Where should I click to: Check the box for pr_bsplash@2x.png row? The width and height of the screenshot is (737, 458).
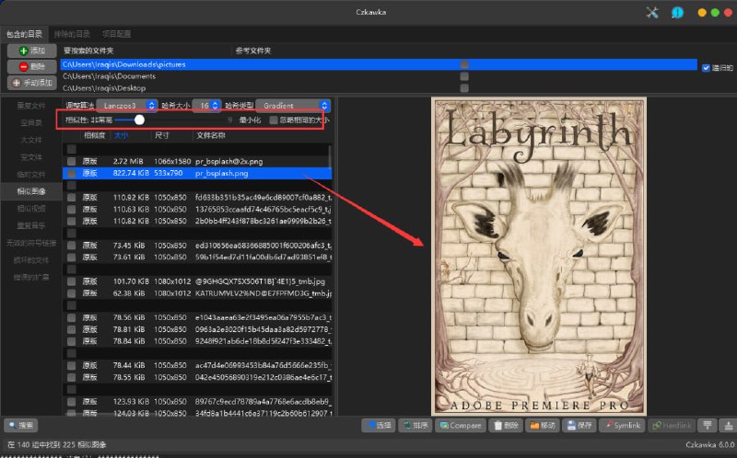click(71, 161)
